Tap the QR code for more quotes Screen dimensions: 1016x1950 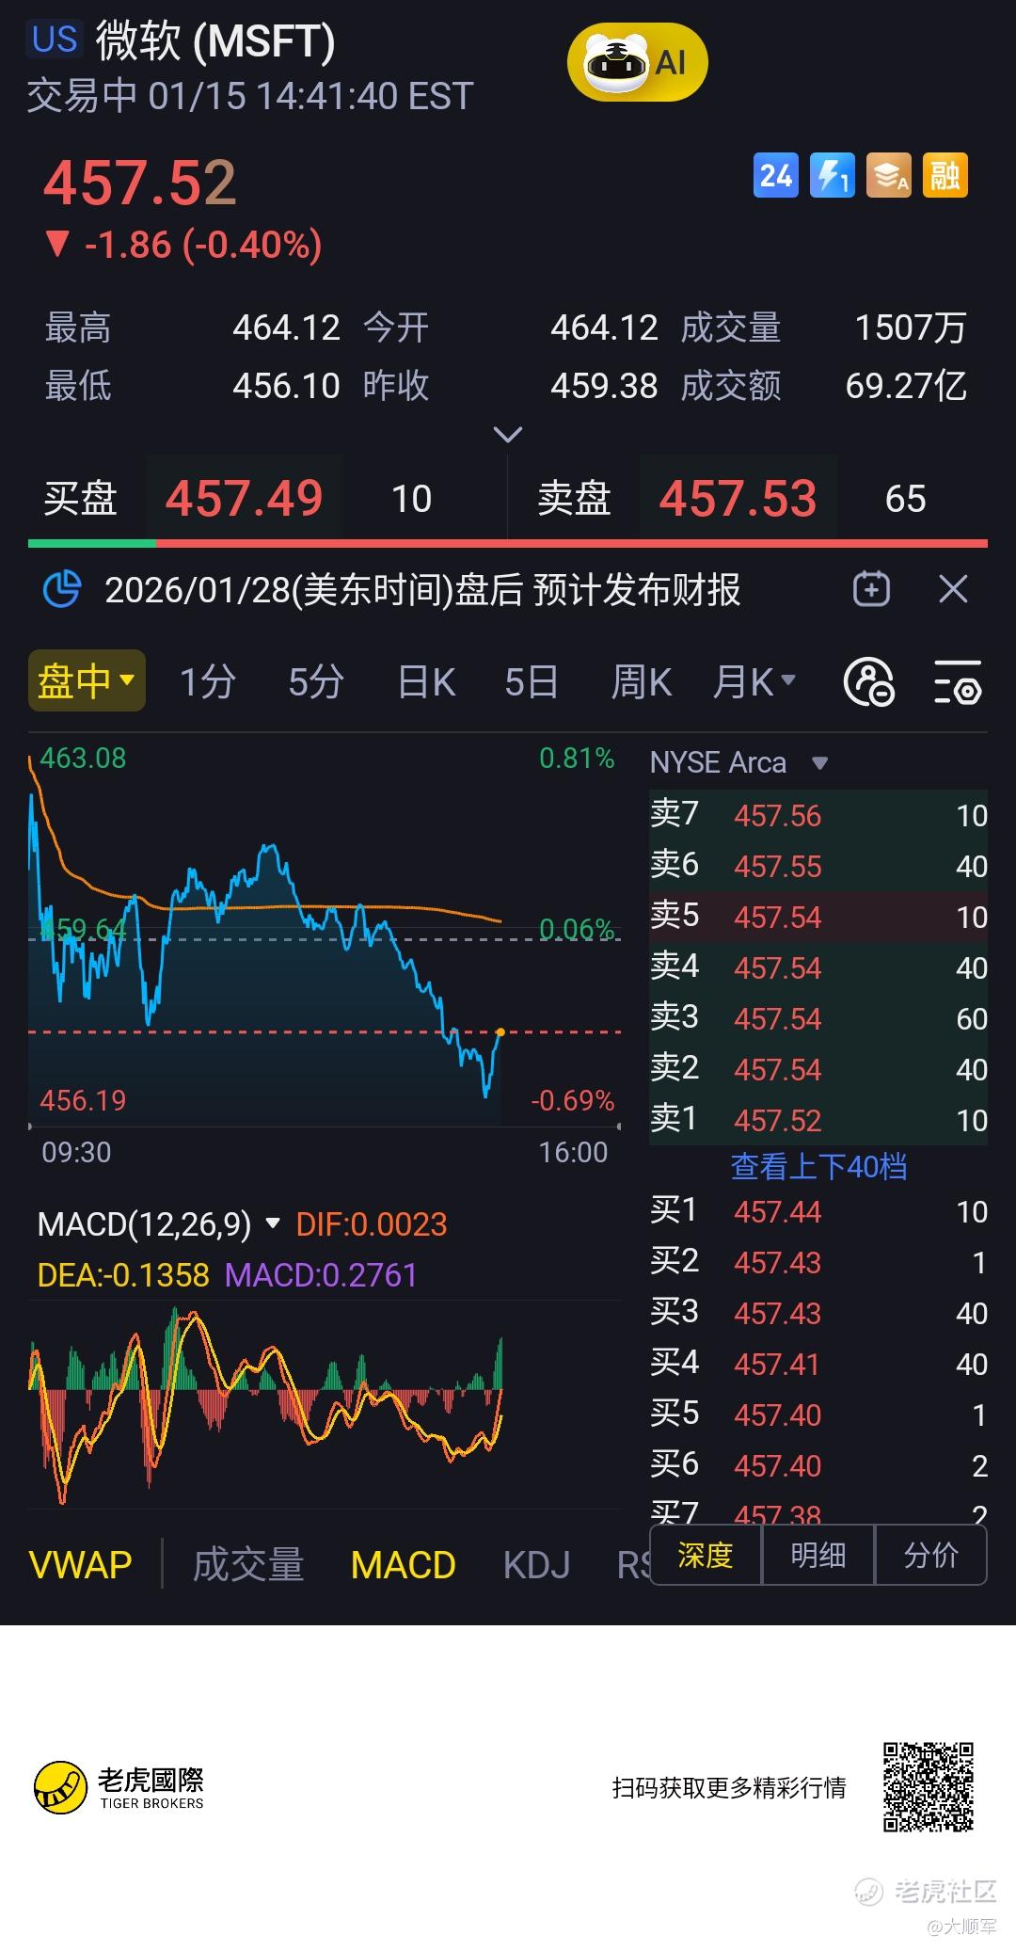(928, 1787)
